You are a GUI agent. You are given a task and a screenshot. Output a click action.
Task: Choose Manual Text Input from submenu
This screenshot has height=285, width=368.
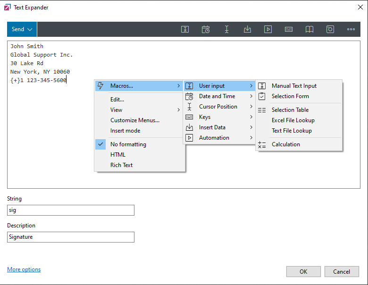point(294,86)
